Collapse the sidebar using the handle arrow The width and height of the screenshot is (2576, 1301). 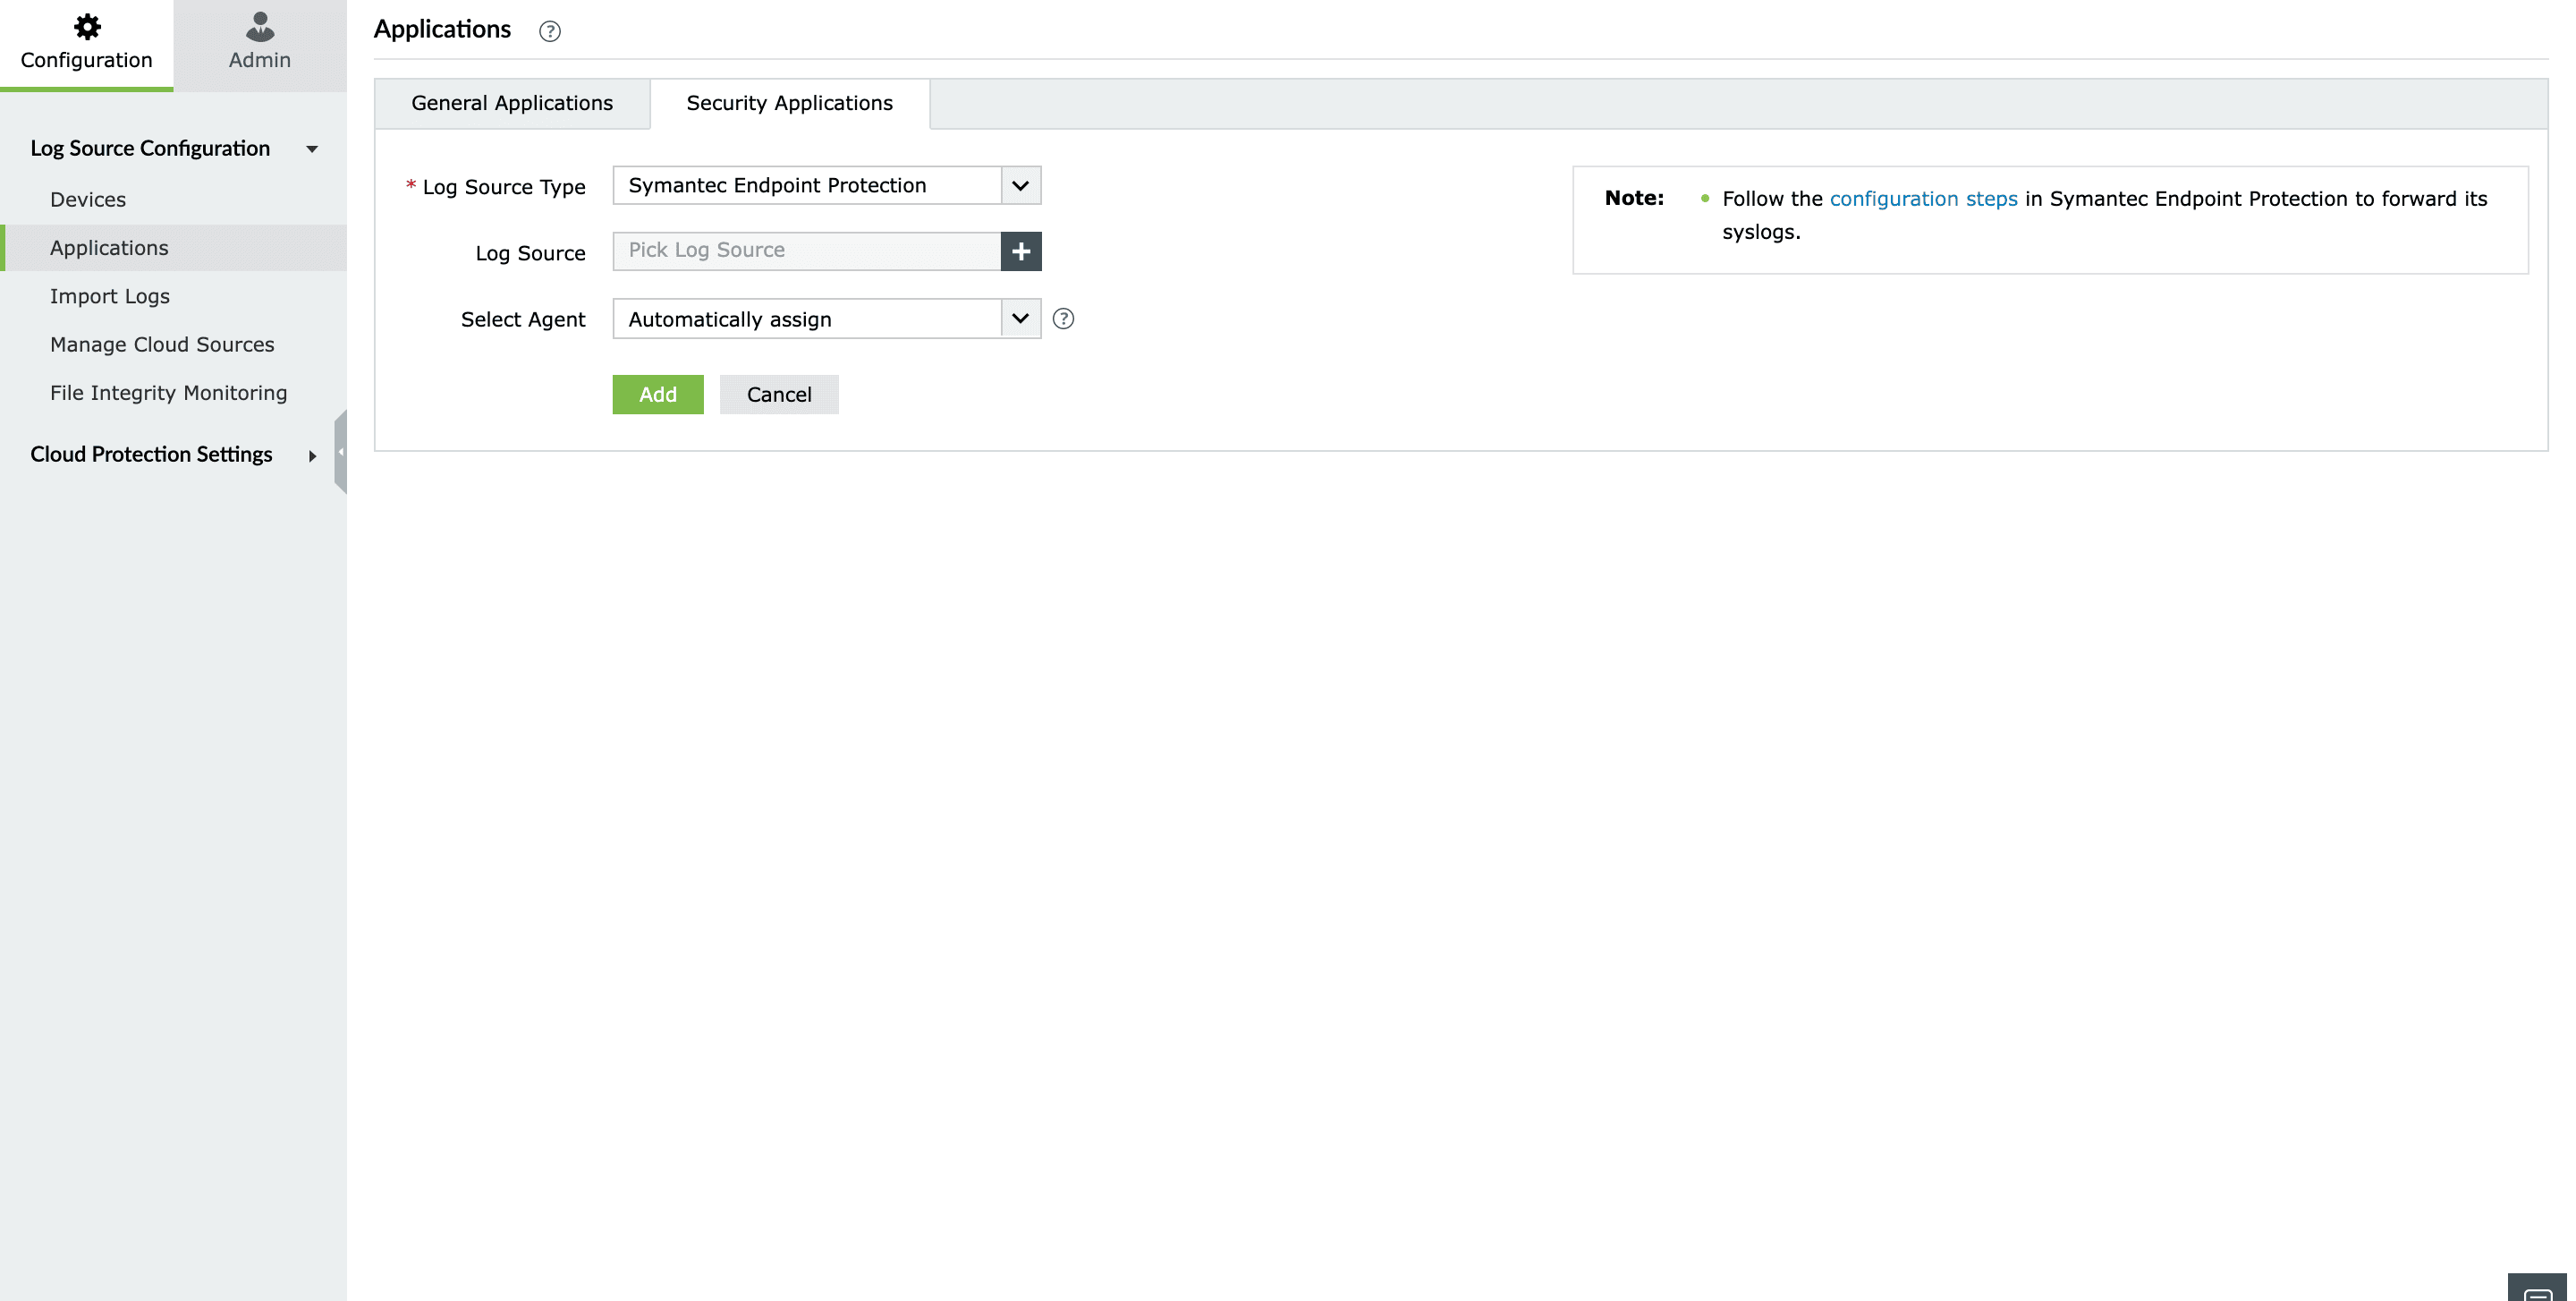point(341,452)
